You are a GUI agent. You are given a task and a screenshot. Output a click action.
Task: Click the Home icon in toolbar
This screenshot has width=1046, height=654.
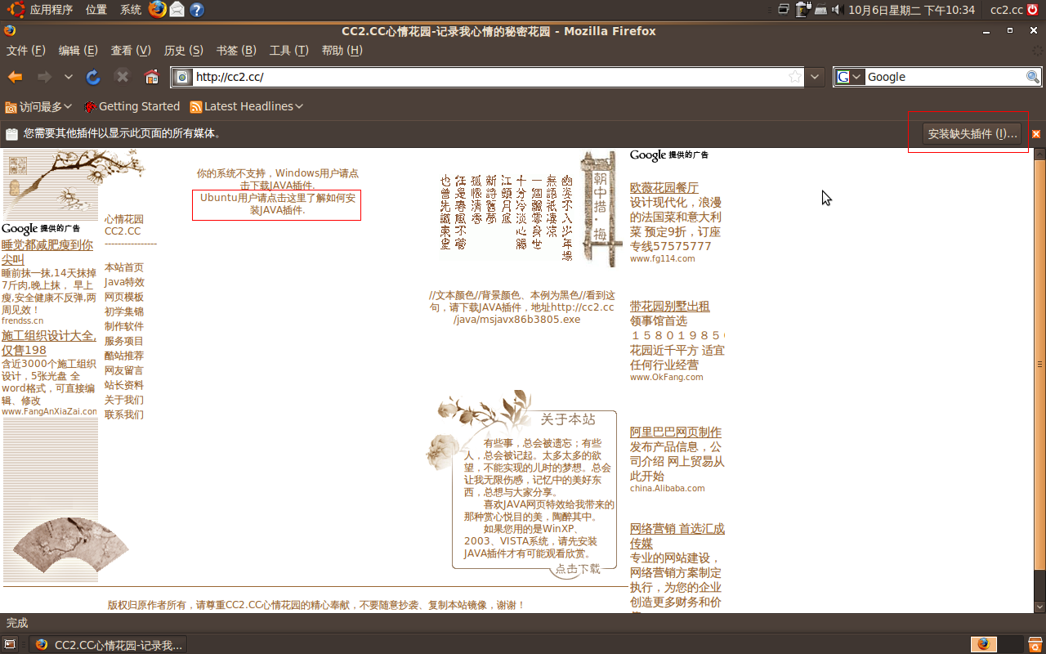(x=150, y=76)
